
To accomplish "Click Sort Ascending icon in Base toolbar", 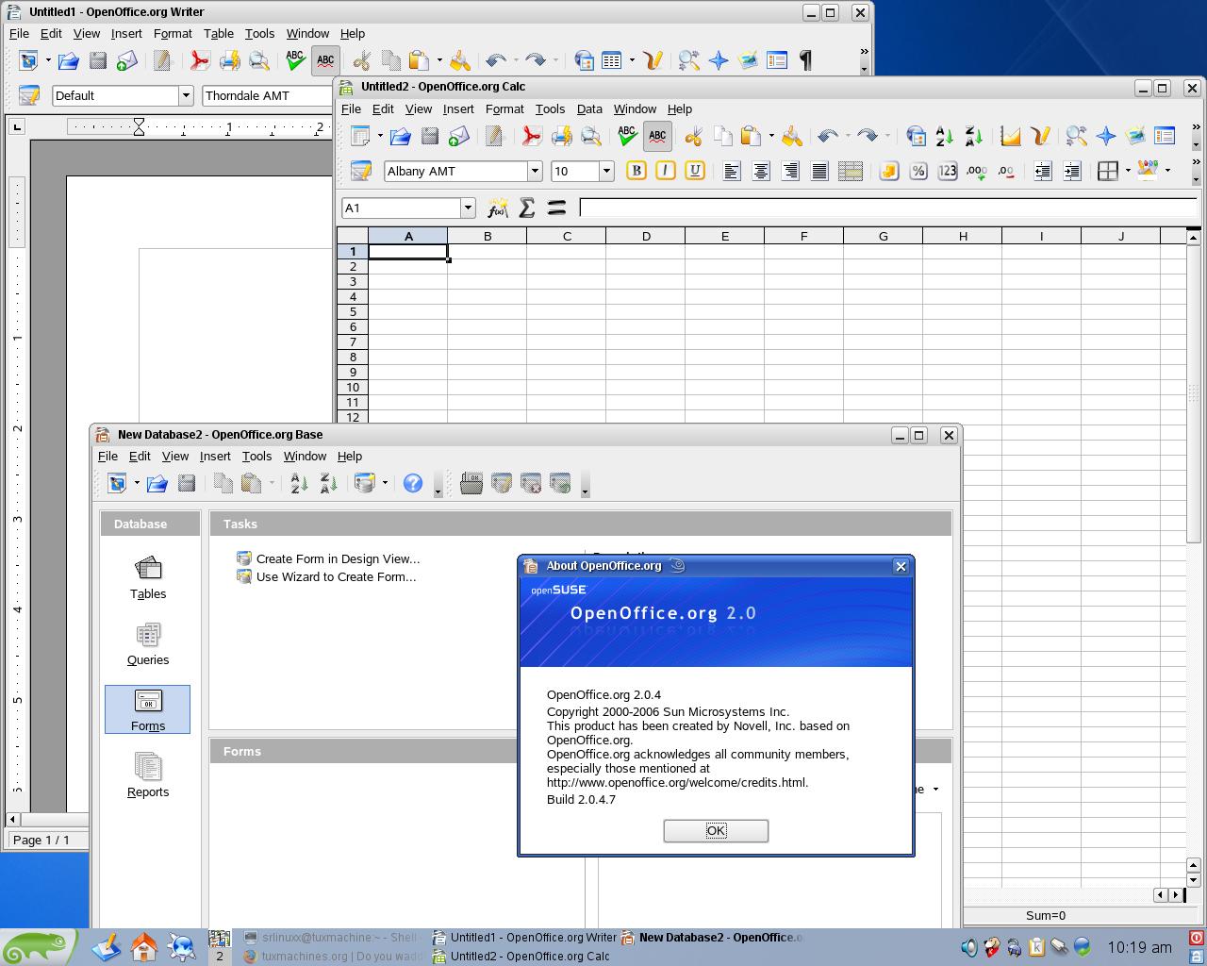I will (299, 484).
